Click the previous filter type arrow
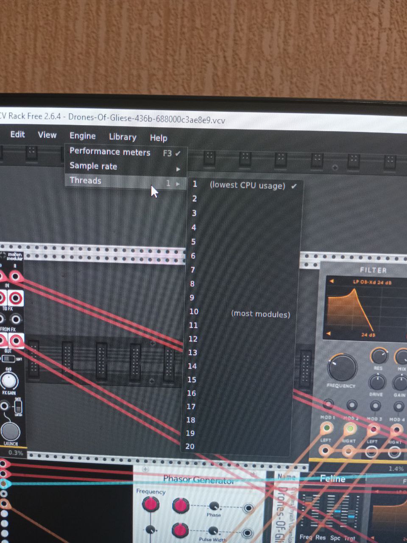 click(x=332, y=281)
